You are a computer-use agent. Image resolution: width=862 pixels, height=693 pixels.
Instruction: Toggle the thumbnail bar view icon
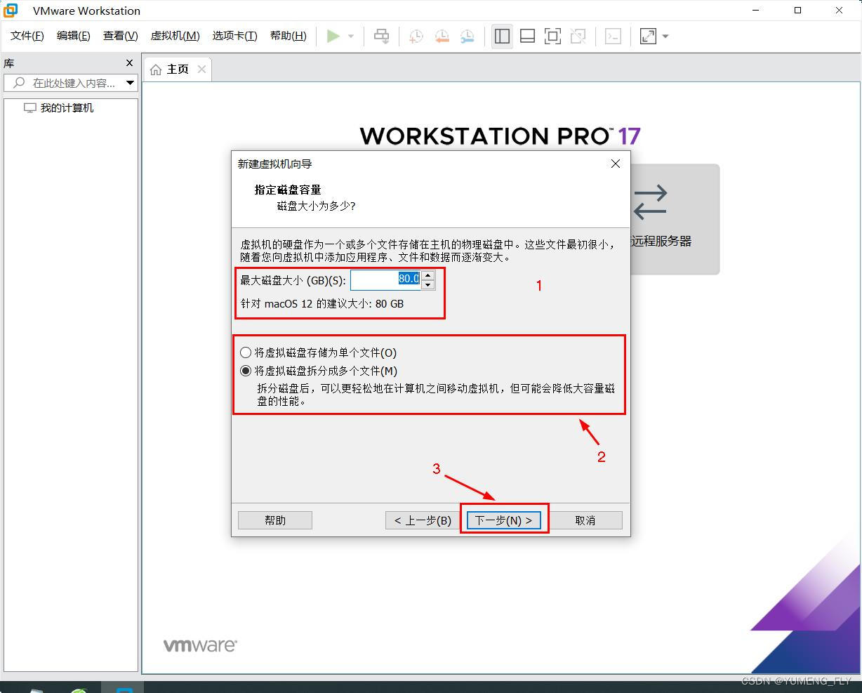click(x=527, y=36)
